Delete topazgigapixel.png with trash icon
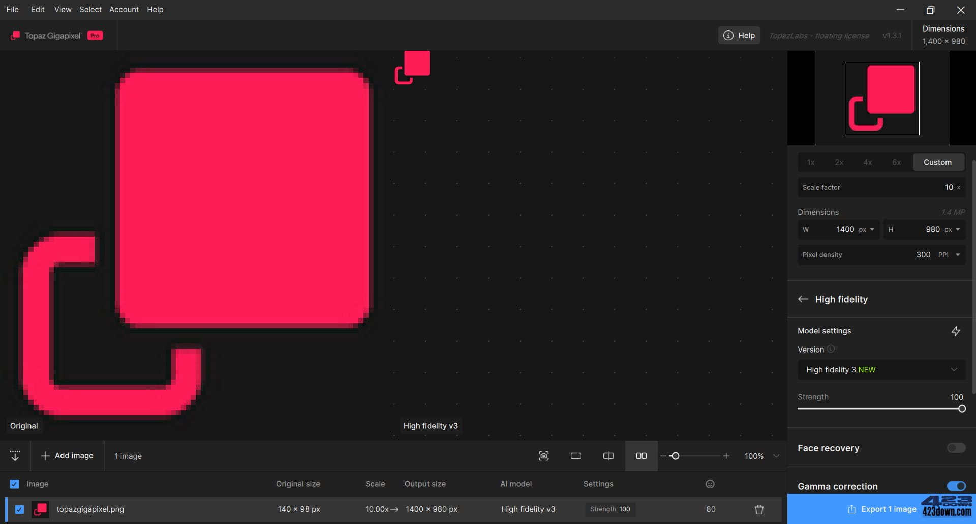976x524 pixels. pyautogui.click(x=759, y=509)
